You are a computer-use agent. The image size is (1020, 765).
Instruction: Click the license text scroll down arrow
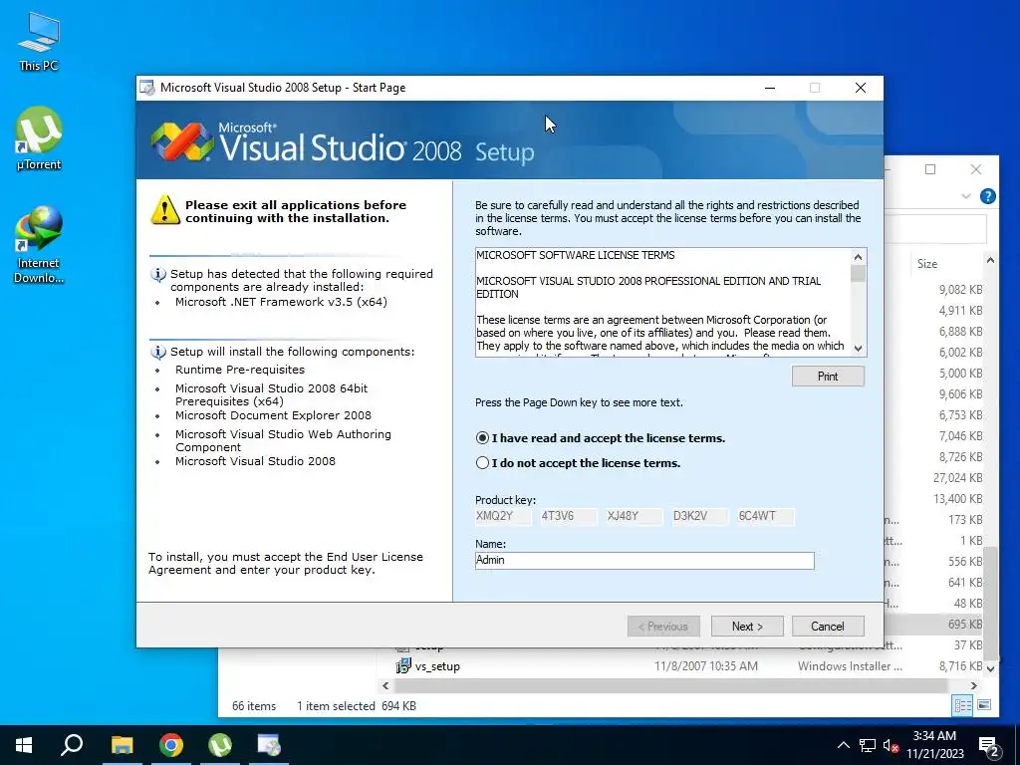point(858,348)
